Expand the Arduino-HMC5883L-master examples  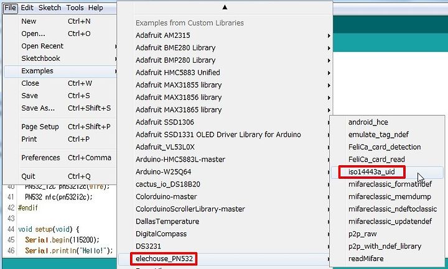(224, 160)
